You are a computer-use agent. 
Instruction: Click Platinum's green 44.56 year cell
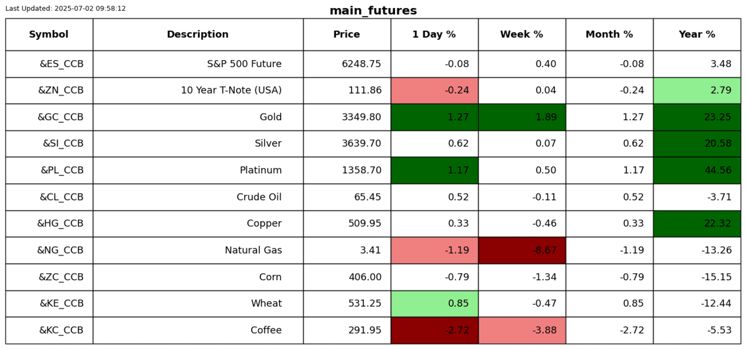pos(697,170)
